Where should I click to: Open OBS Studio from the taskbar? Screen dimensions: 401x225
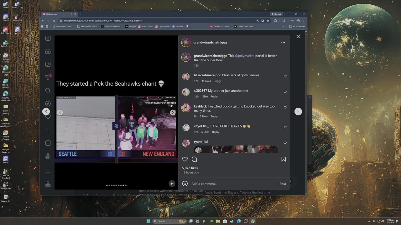246,221
